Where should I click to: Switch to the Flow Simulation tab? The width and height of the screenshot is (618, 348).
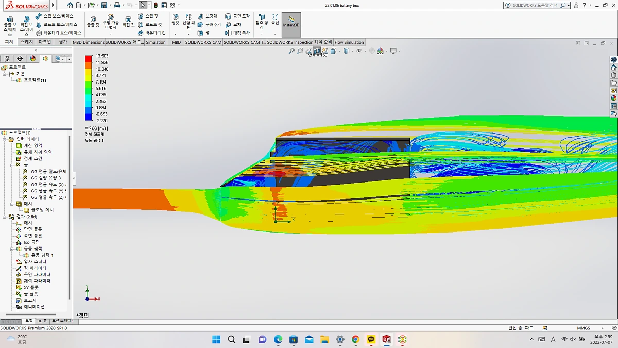point(349,42)
